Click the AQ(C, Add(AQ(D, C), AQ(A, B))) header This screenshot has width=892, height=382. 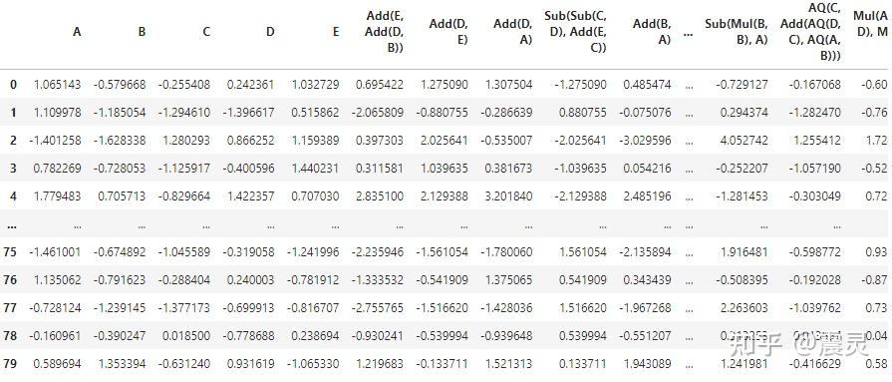[810, 32]
